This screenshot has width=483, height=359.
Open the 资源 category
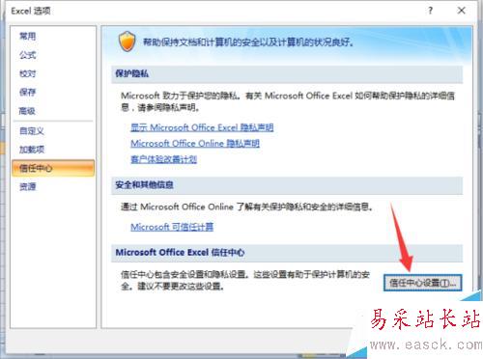tap(28, 186)
